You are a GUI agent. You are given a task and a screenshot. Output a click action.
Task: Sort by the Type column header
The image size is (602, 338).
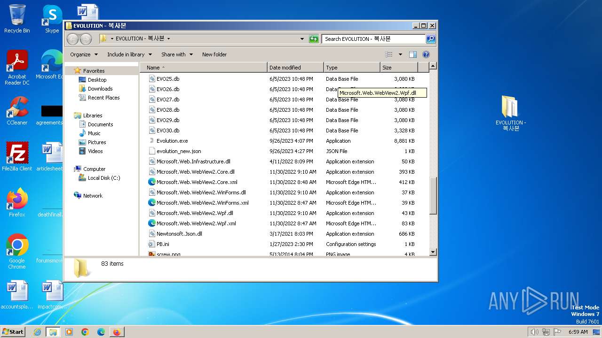[x=352, y=68]
